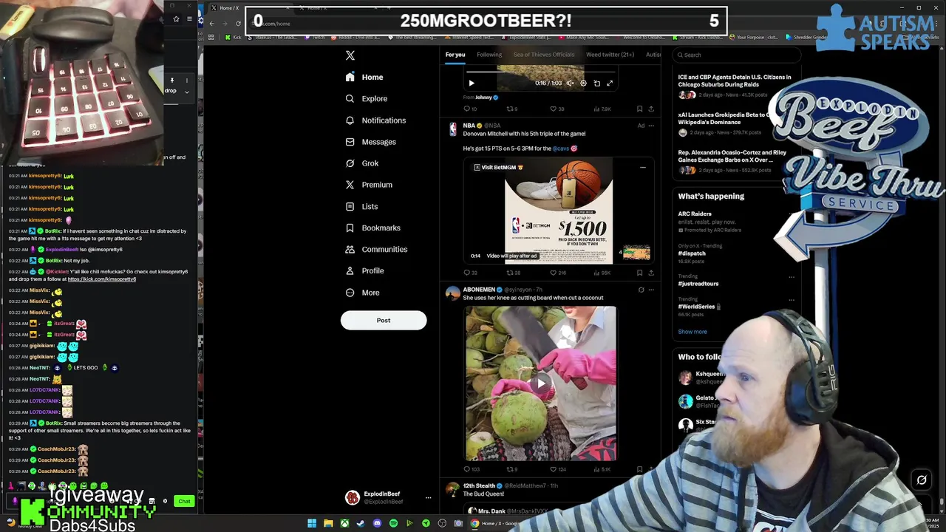
Task: Open ExplodinBeef account menu dots
Action: click(428, 498)
